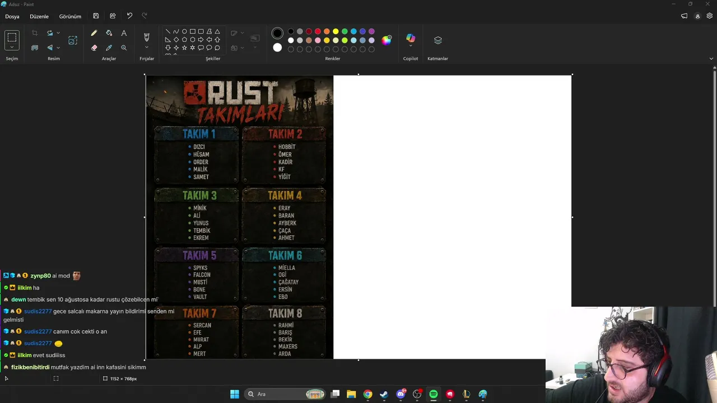717x403 pixels.
Task: Expand the Rotate options arrow
Action: tap(58, 34)
